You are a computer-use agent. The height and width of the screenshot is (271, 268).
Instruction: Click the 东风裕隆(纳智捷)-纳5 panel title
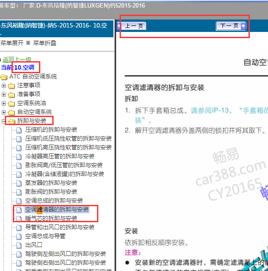54,25
